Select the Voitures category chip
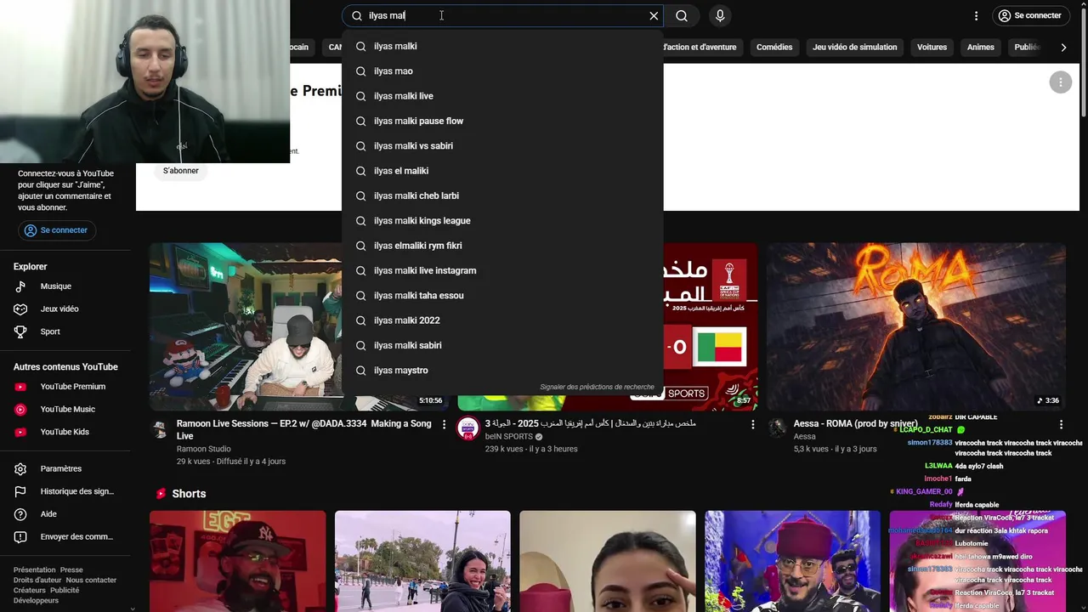The height and width of the screenshot is (612, 1088). click(932, 48)
